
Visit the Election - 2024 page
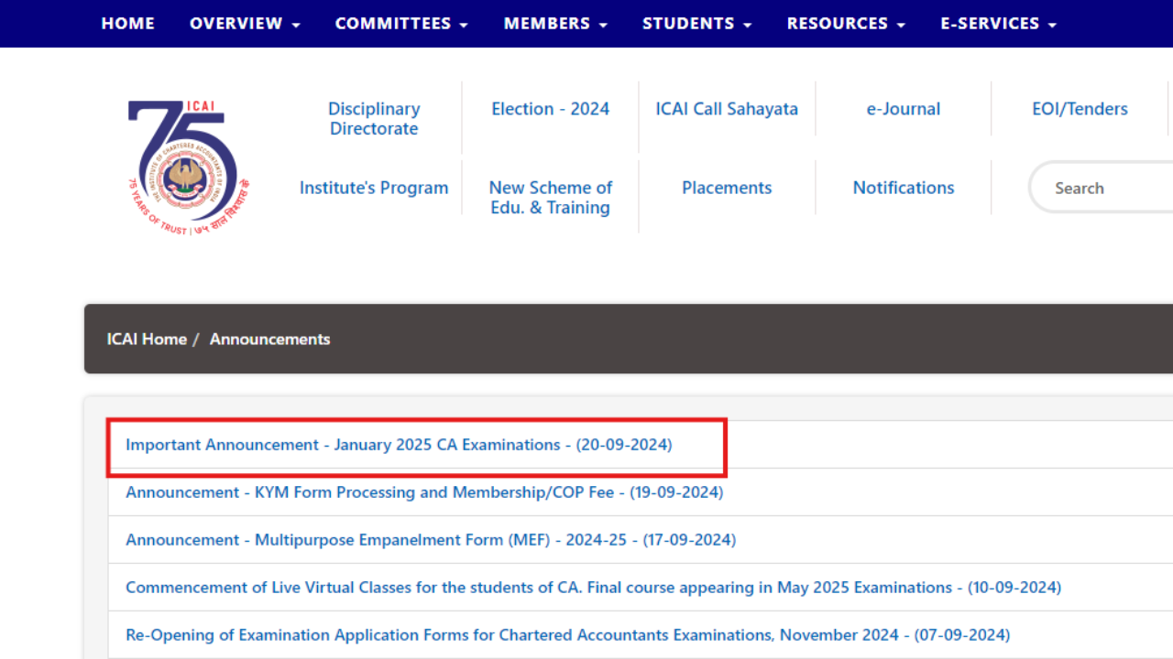550,109
